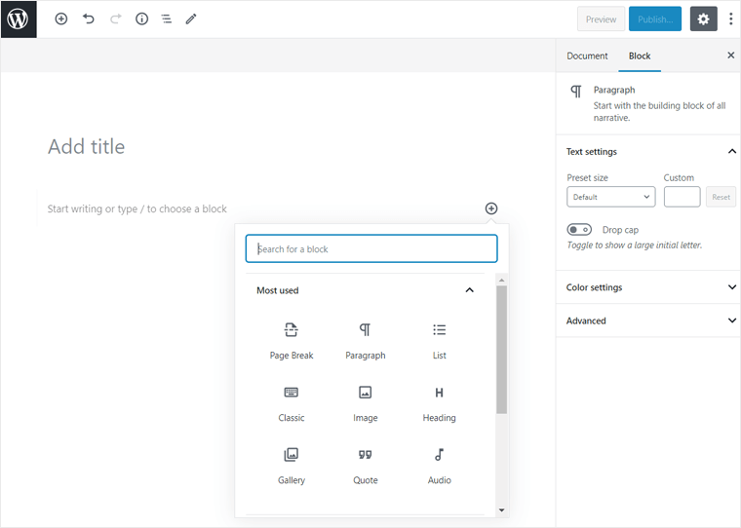Image resolution: width=741 pixels, height=528 pixels.
Task: Collapse the Most used blocks section
Action: coord(469,290)
